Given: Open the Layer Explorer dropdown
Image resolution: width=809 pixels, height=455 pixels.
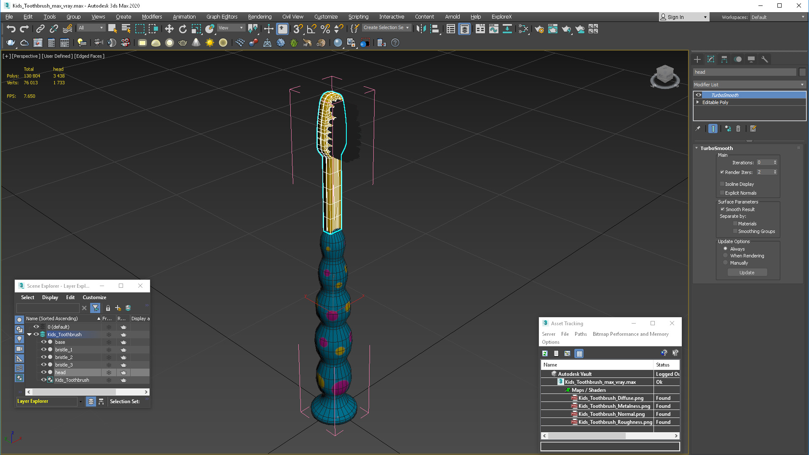Looking at the screenshot, I should (x=80, y=401).
